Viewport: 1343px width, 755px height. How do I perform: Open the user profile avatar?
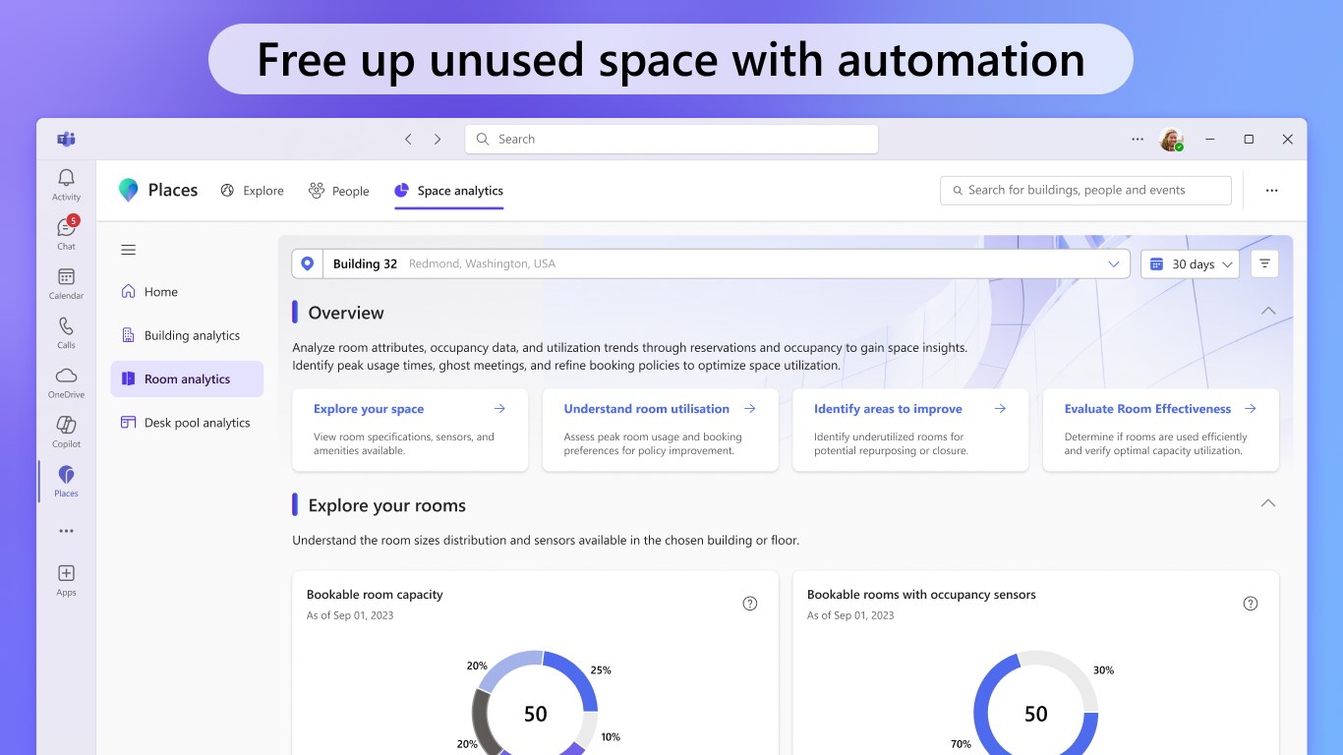click(x=1171, y=140)
